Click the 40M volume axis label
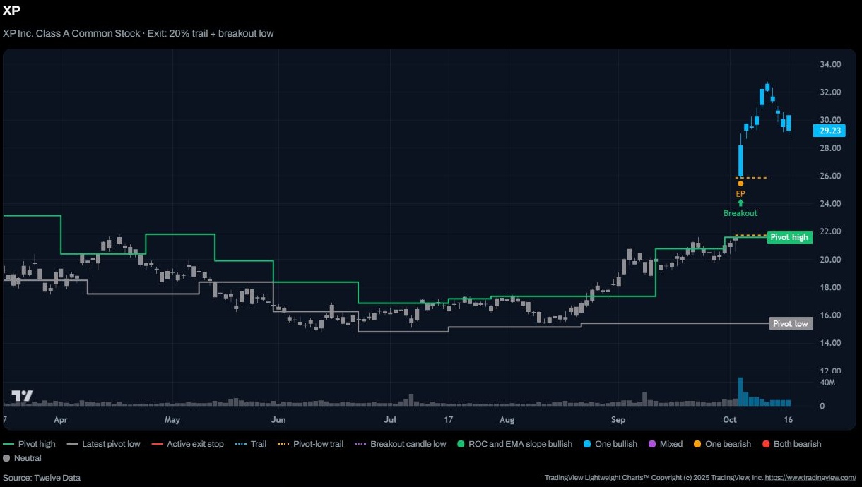This screenshot has height=487, width=862. (x=827, y=383)
